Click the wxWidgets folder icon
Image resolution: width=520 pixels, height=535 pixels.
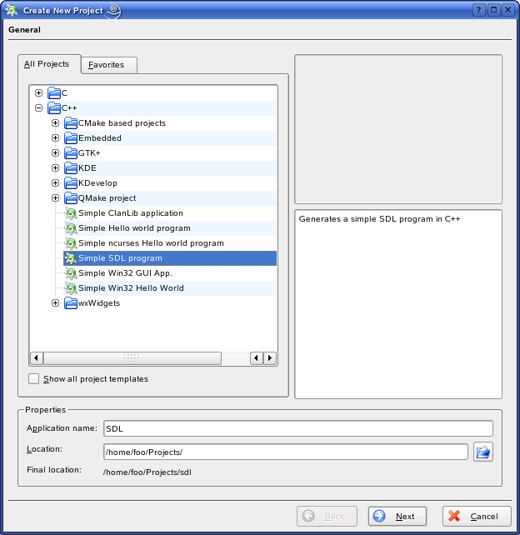click(x=71, y=303)
